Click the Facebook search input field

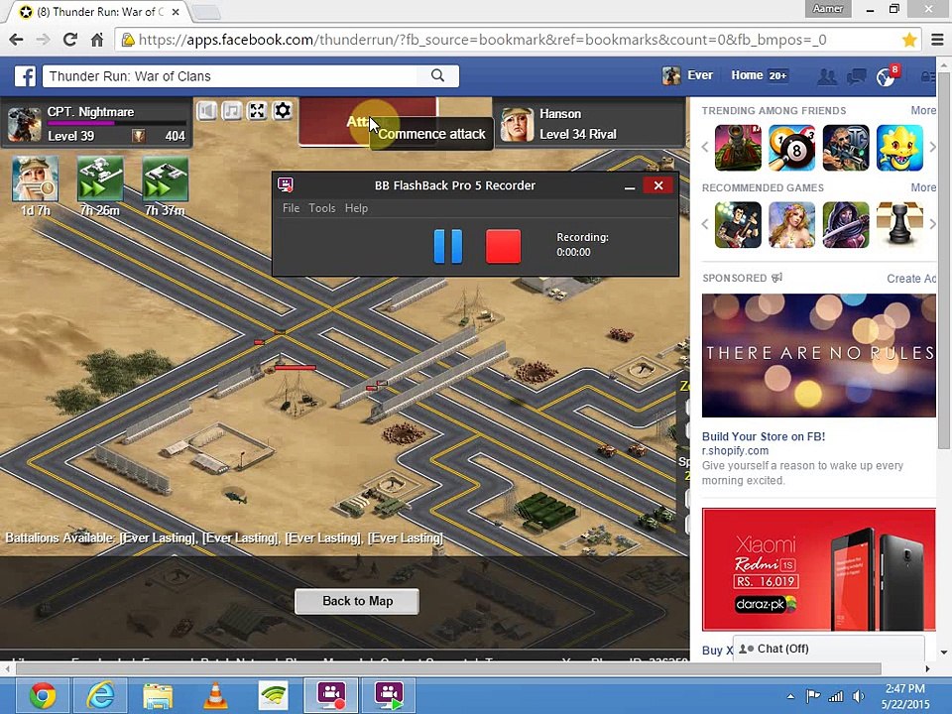[x=230, y=76]
